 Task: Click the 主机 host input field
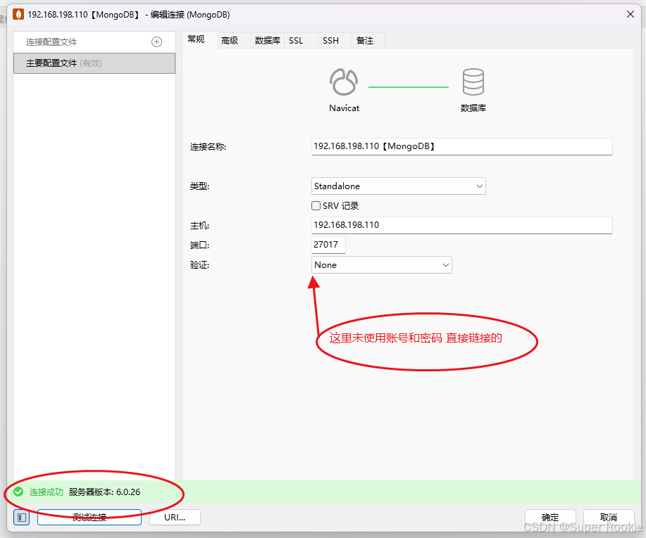click(462, 225)
